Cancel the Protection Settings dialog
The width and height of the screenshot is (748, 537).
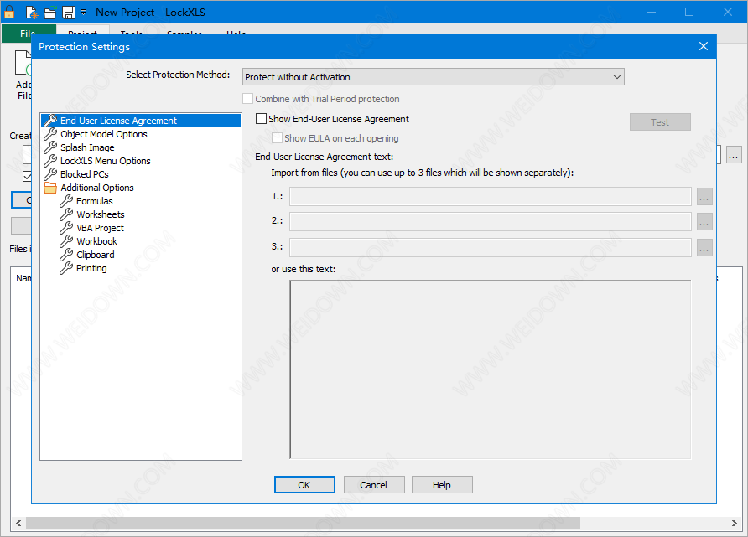374,484
